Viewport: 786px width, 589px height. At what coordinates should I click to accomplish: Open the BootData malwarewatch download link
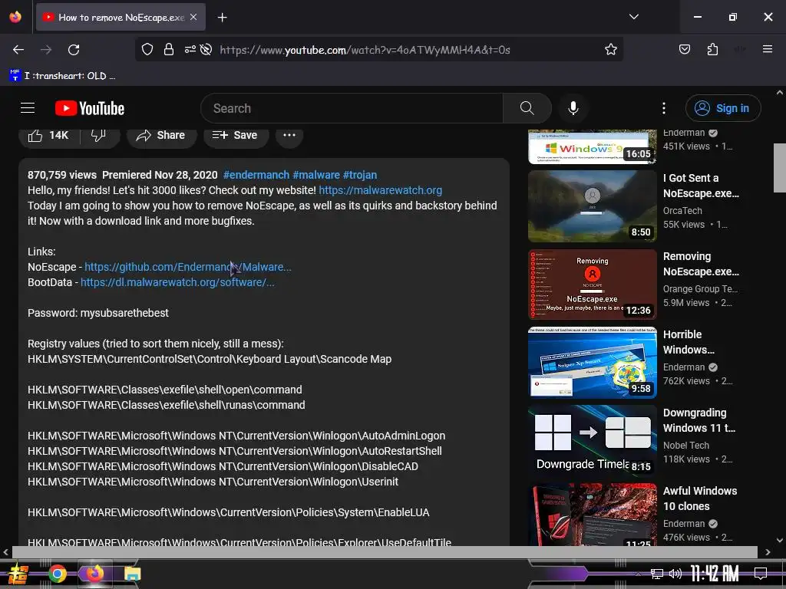click(x=177, y=282)
